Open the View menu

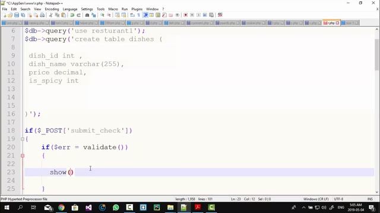(x=37, y=9)
